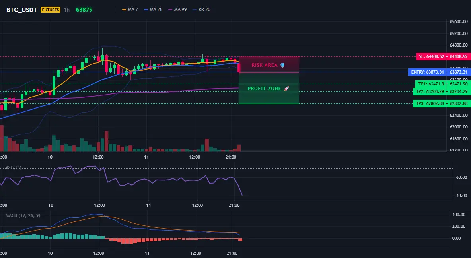Select the 1h timeframe label
This screenshot has width=471, height=258.
point(67,10)
